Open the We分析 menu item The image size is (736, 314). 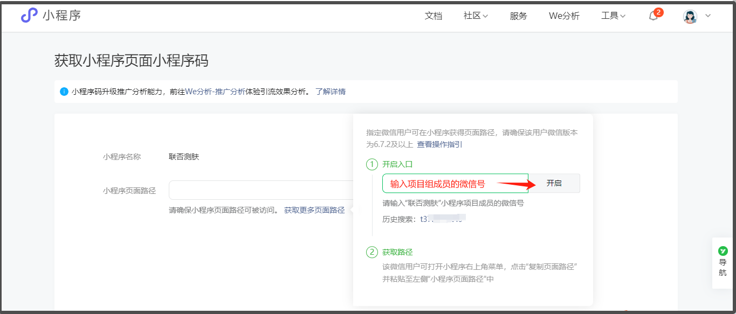point(564,16)
